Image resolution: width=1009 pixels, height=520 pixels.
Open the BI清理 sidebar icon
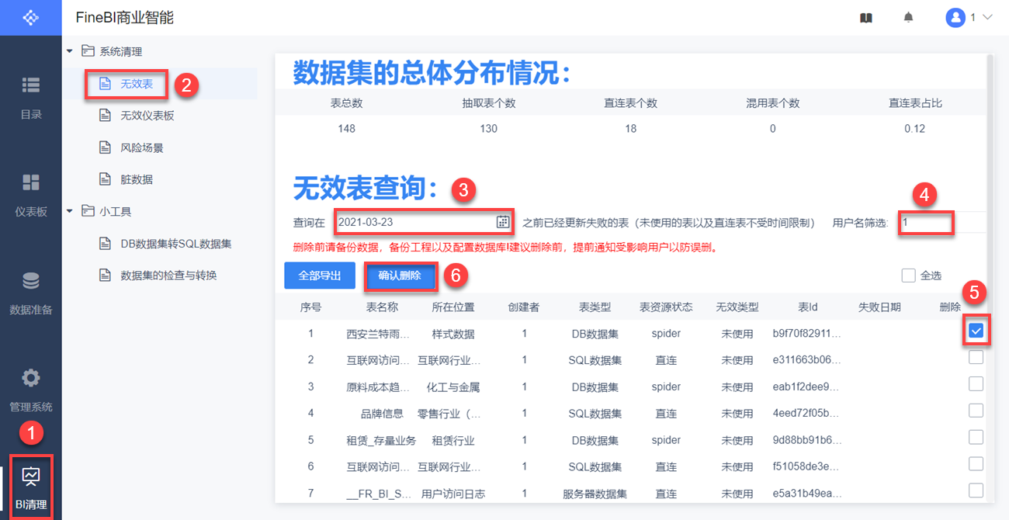[x=31, y=476]
